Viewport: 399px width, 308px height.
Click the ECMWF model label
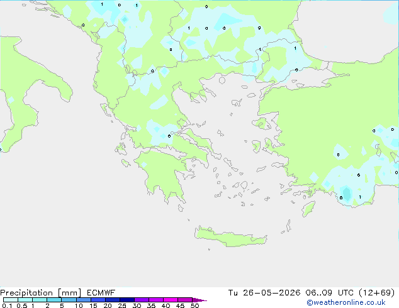(x=101, y=293)
